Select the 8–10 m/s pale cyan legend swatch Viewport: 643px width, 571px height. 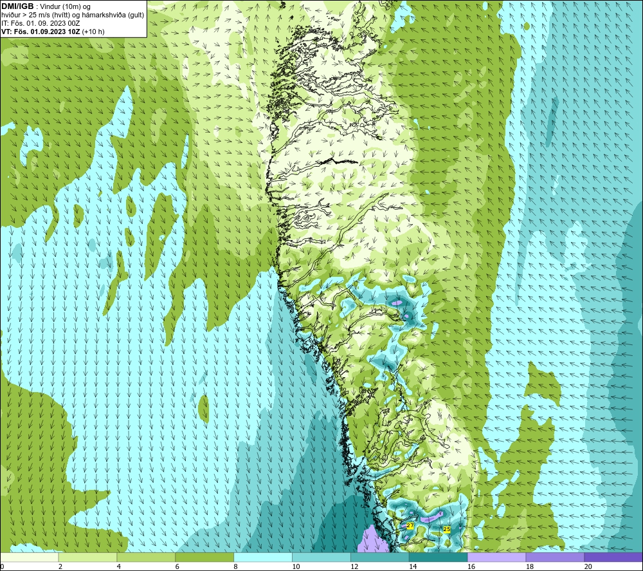(263, 557)
